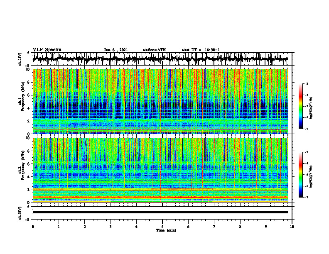This screenshot has height=254, width=329.
Task: Click the '10' kHz tick on ch.1 spectrogram
Action: click(x=28, y=69)
